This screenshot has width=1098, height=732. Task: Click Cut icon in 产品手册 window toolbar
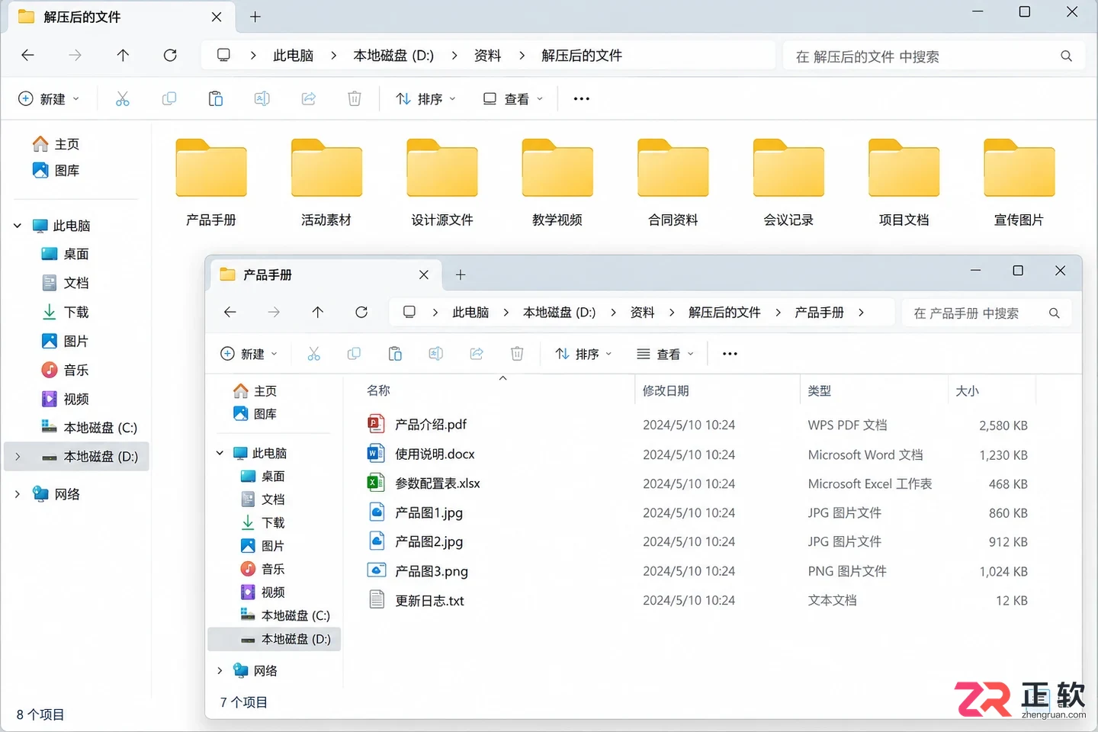pyautogui.click(x=313, y=354)
